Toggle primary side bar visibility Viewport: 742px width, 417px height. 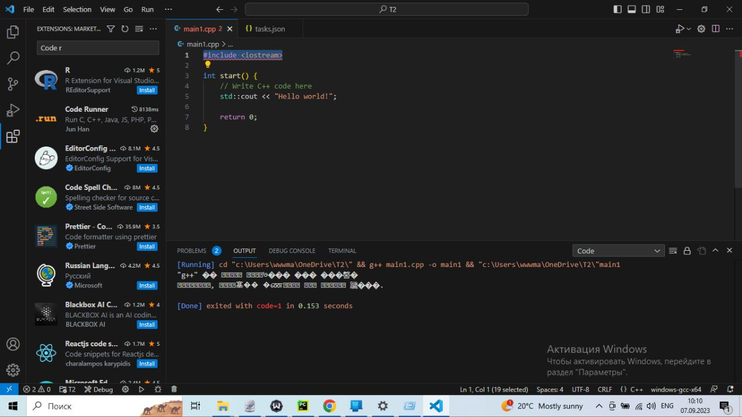[x=617, y=9]
